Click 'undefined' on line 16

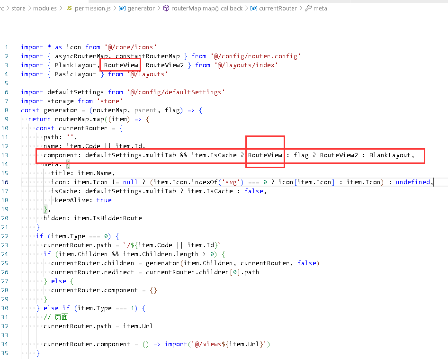point(412,182)
